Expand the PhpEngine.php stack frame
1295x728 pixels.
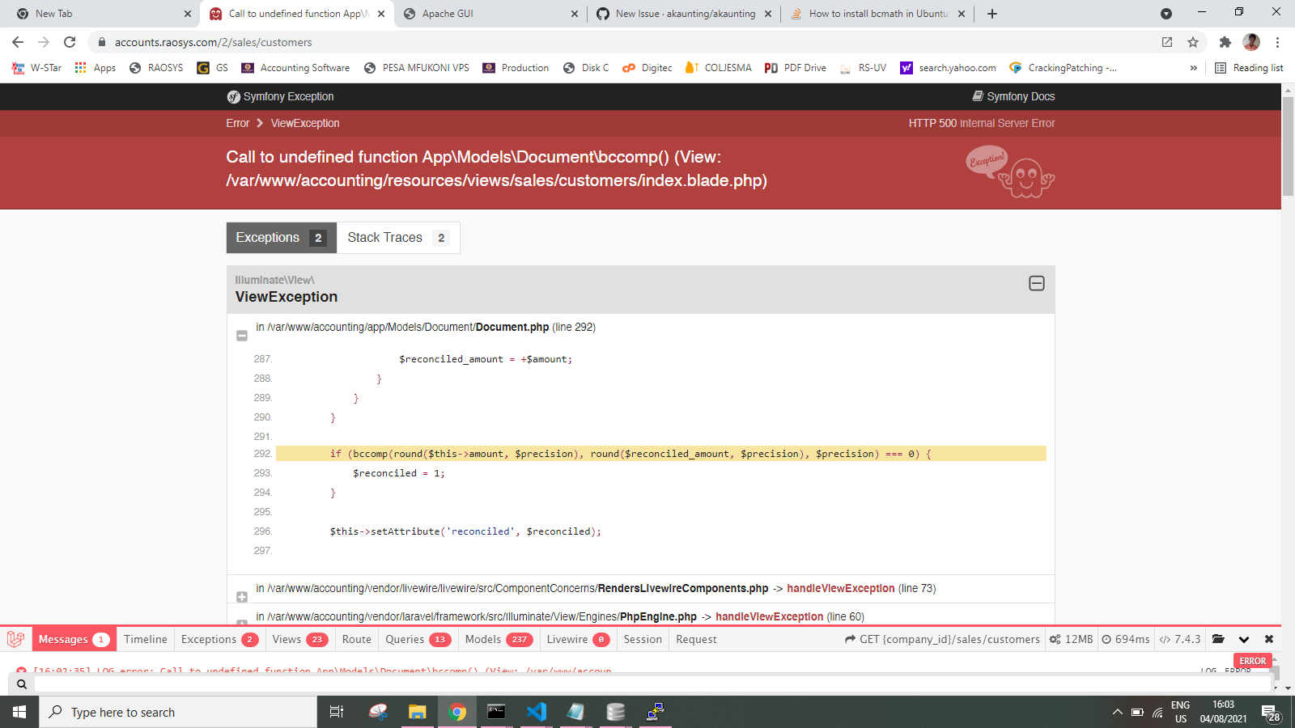[241, 624]
